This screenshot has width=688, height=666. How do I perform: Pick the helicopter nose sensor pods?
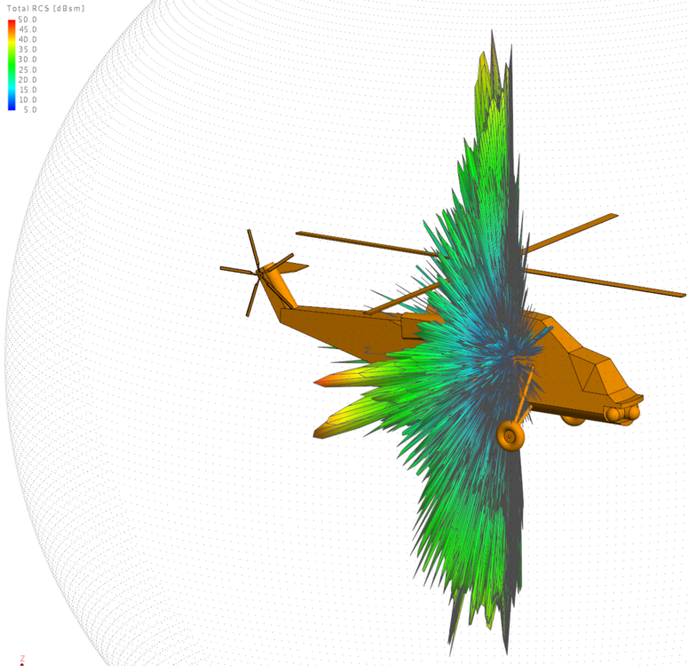[622, 414]
